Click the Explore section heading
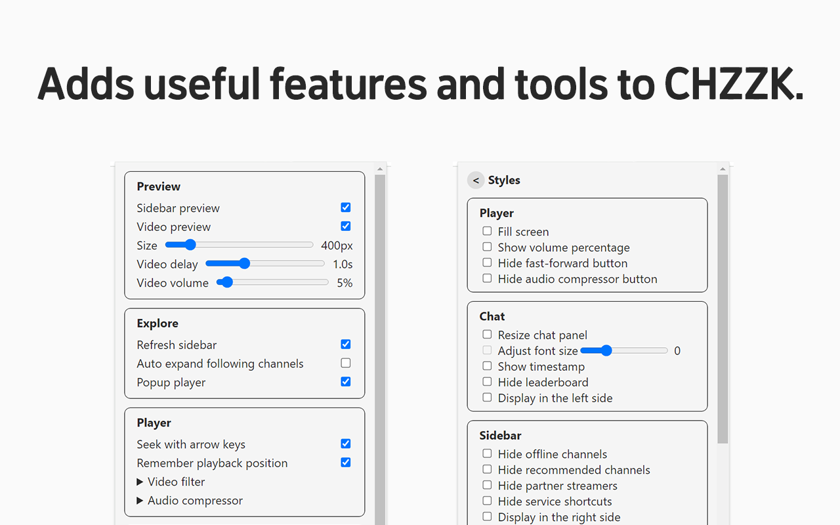This screenshot has height=525, width=840. click(x=157, y=324)
